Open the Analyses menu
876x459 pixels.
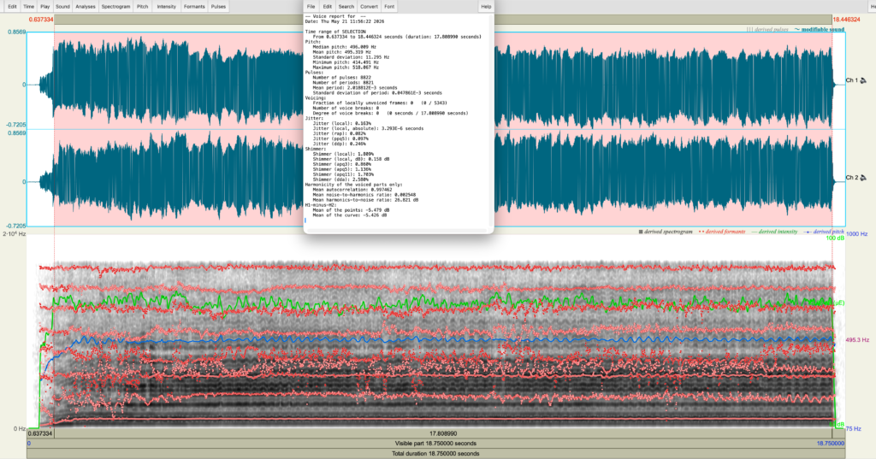coord(85,7)
